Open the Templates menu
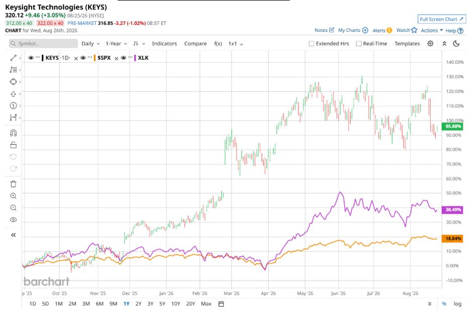473x311 pixels. pyautogui.click(x=407, y=44)
